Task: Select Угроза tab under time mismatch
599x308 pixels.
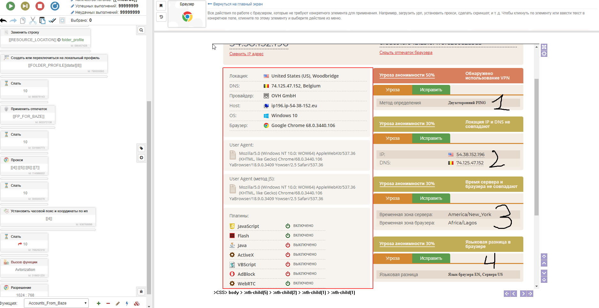Action: coord(392,198)
